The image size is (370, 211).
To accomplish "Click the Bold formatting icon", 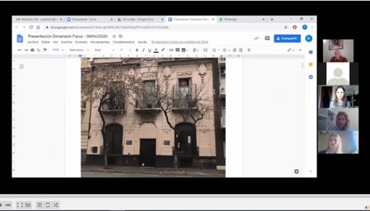I will point(137,50).
